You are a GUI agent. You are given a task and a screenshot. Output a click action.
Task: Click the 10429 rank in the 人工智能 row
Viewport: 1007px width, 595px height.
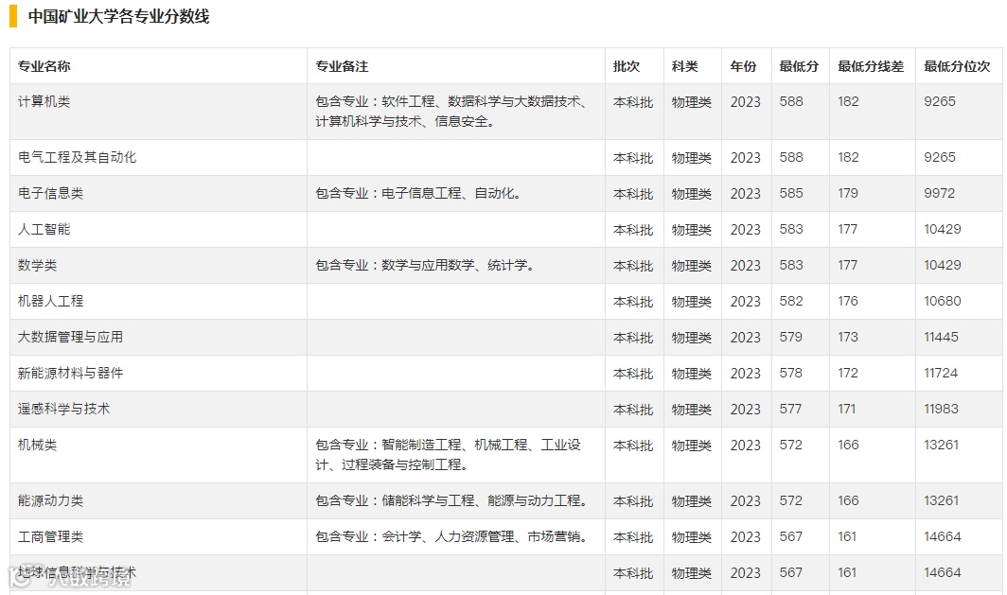coord(943,229)
